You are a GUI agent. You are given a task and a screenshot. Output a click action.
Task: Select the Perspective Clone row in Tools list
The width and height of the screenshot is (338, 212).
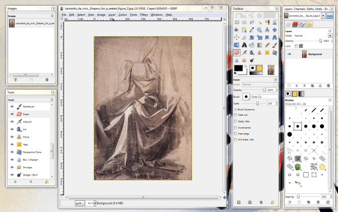point(29,152)
